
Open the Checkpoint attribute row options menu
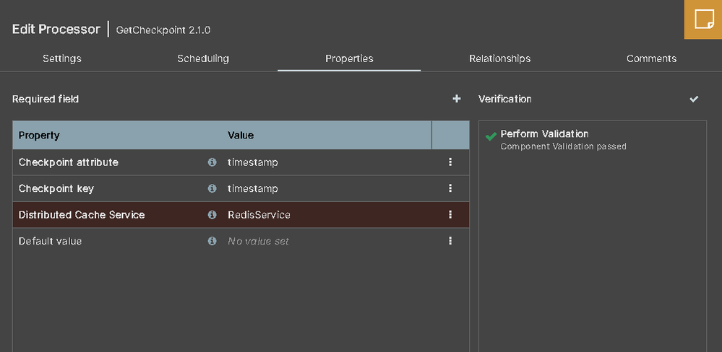450,162
